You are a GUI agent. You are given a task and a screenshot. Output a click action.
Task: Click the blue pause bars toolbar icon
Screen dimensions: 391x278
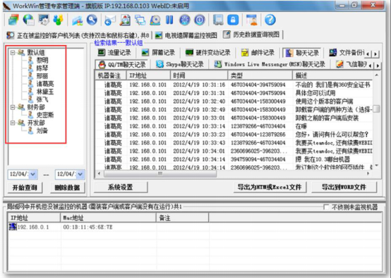[x=169, y=20]
